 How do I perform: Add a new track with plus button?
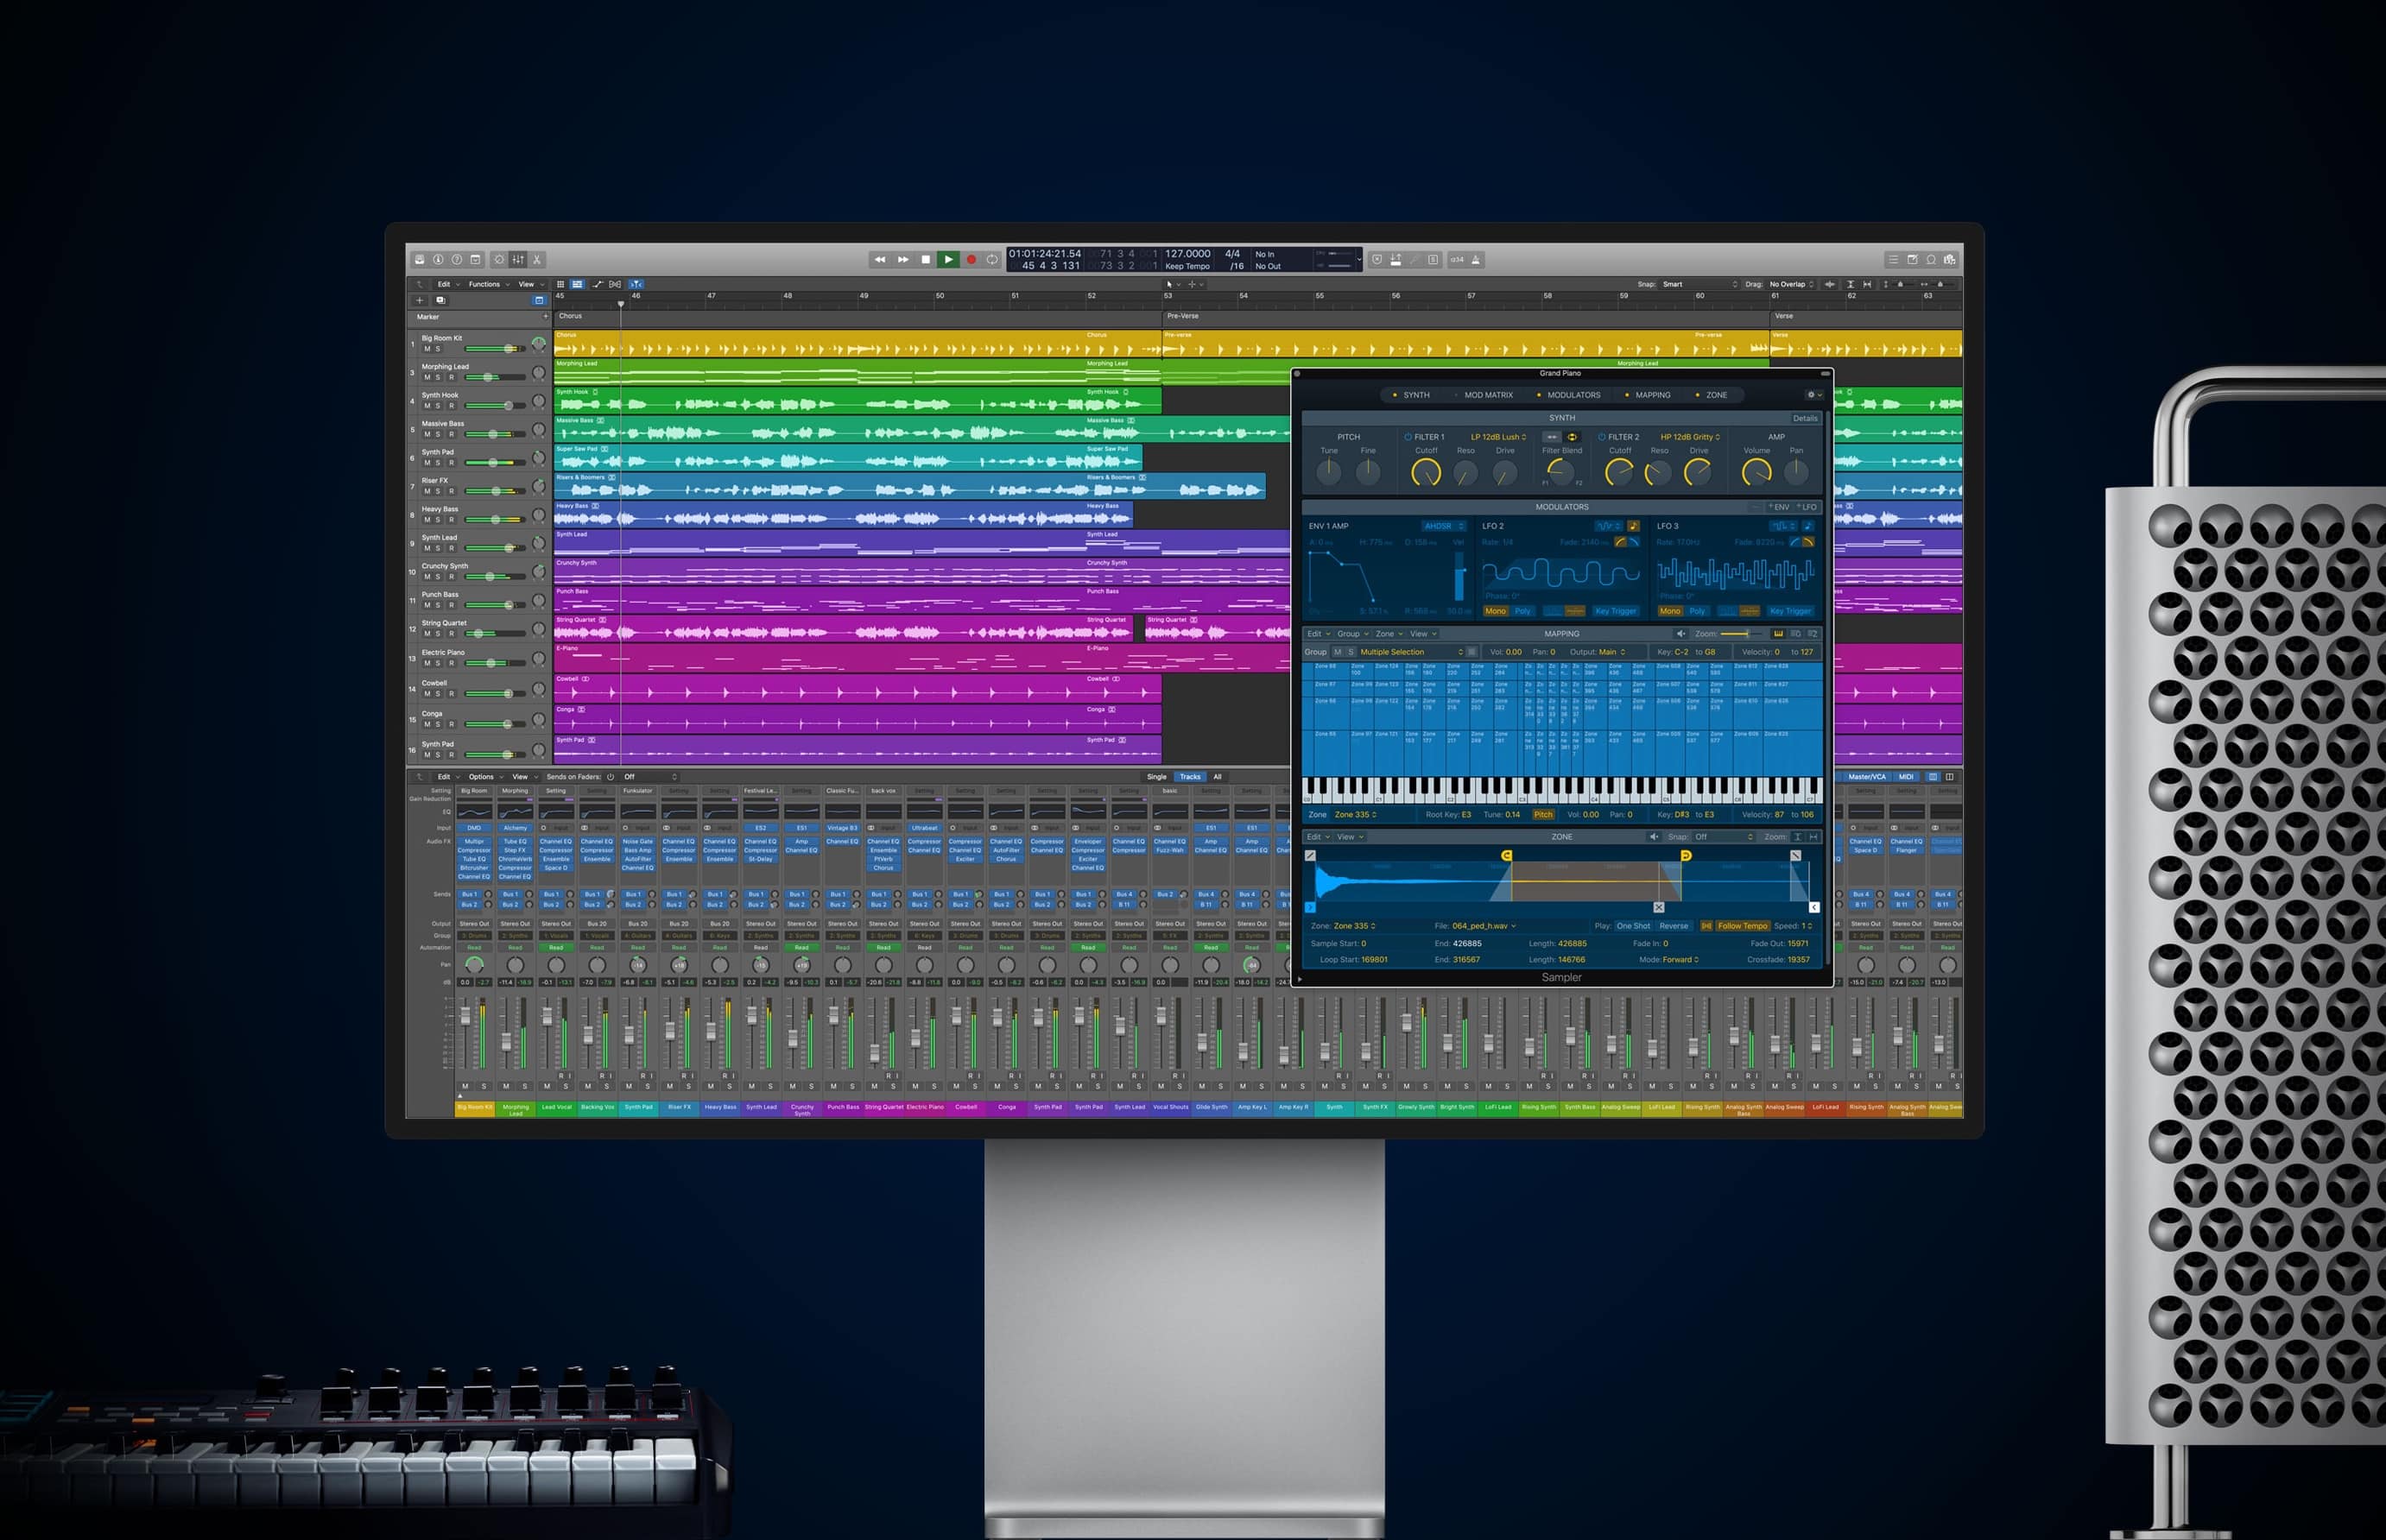coord(421,300)
